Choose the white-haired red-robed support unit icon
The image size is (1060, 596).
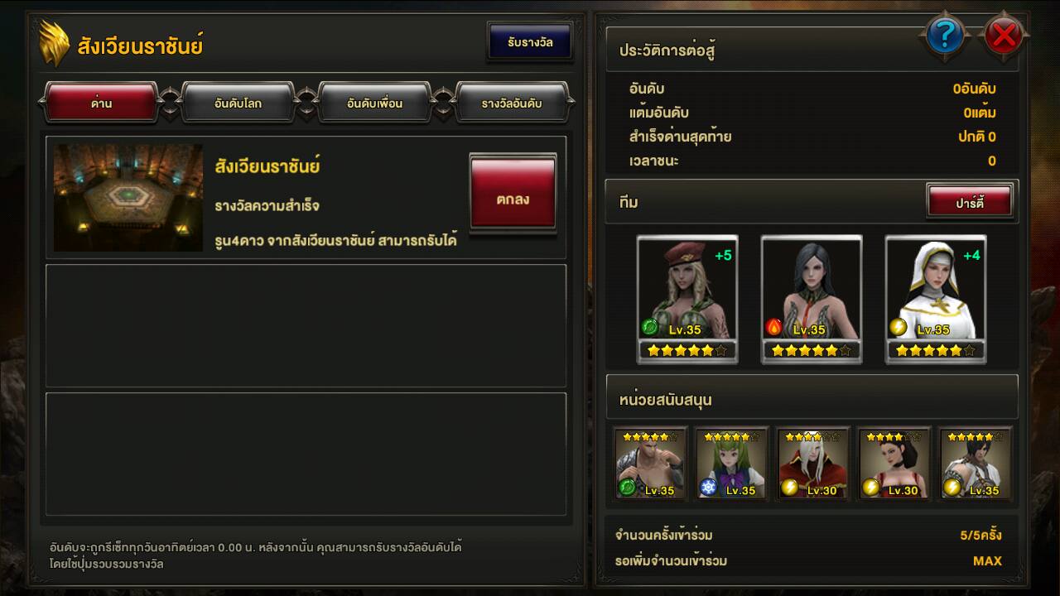[812, 464]
